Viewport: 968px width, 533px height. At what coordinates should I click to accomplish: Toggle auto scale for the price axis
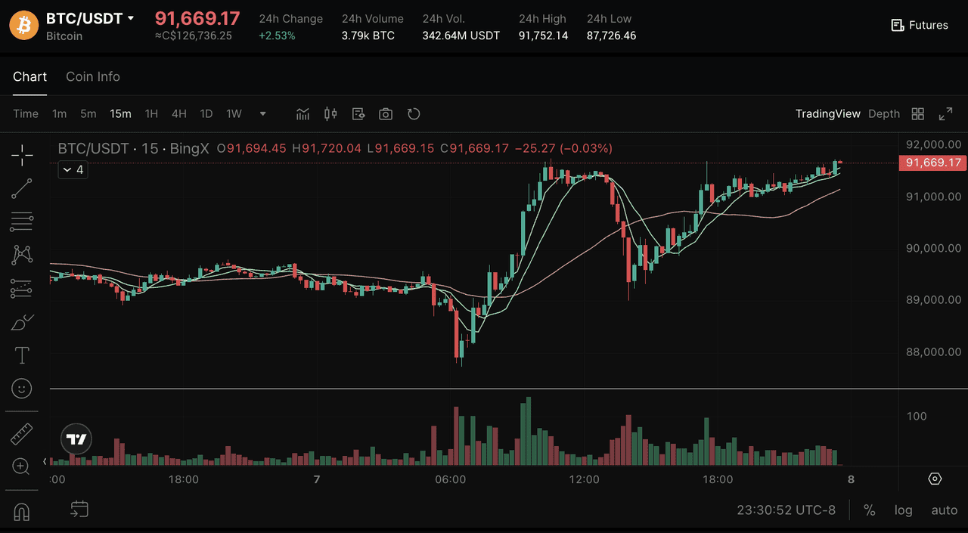944,510
